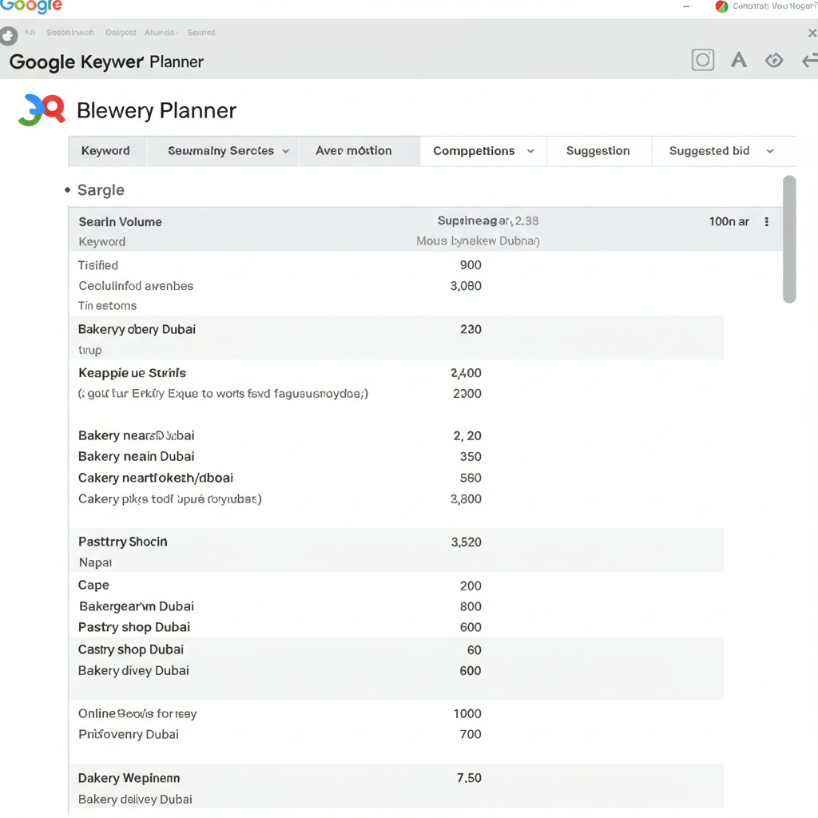Click the Blewery Planner heading
The width and height of the screenshot is (818, 818).
157,110
